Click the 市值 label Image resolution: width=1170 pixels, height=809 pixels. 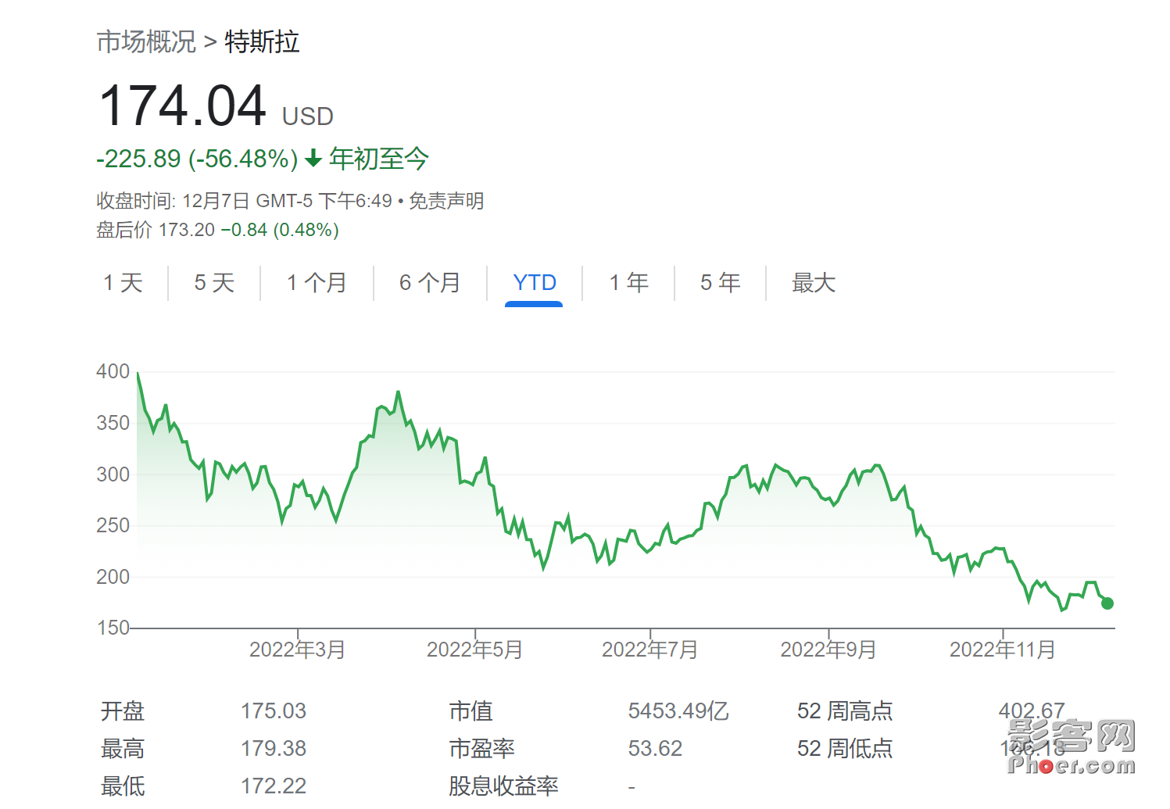(x=471, y=711)
